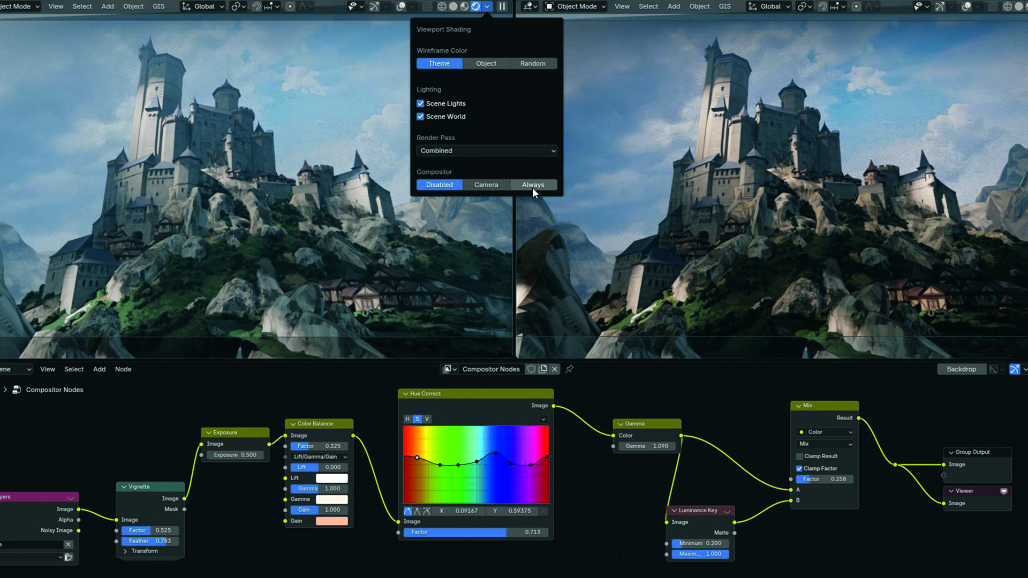The image size is (1028, 578).
Task: Toggle gizmo display in right viewport header
Action: click(x=940, y=6)
